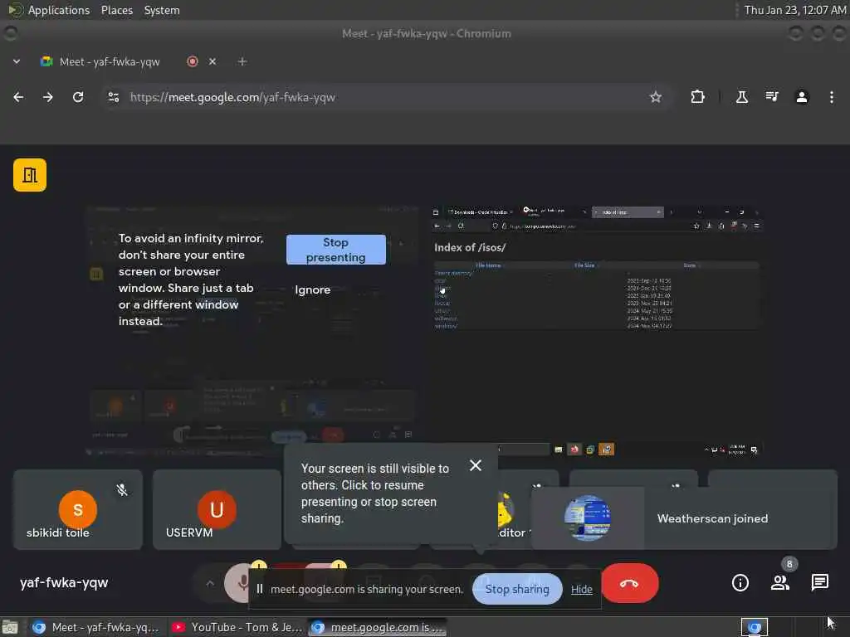This screenshot has width=850, height=637.
Task: Open the System menu
Action: (x=162, y=10)
